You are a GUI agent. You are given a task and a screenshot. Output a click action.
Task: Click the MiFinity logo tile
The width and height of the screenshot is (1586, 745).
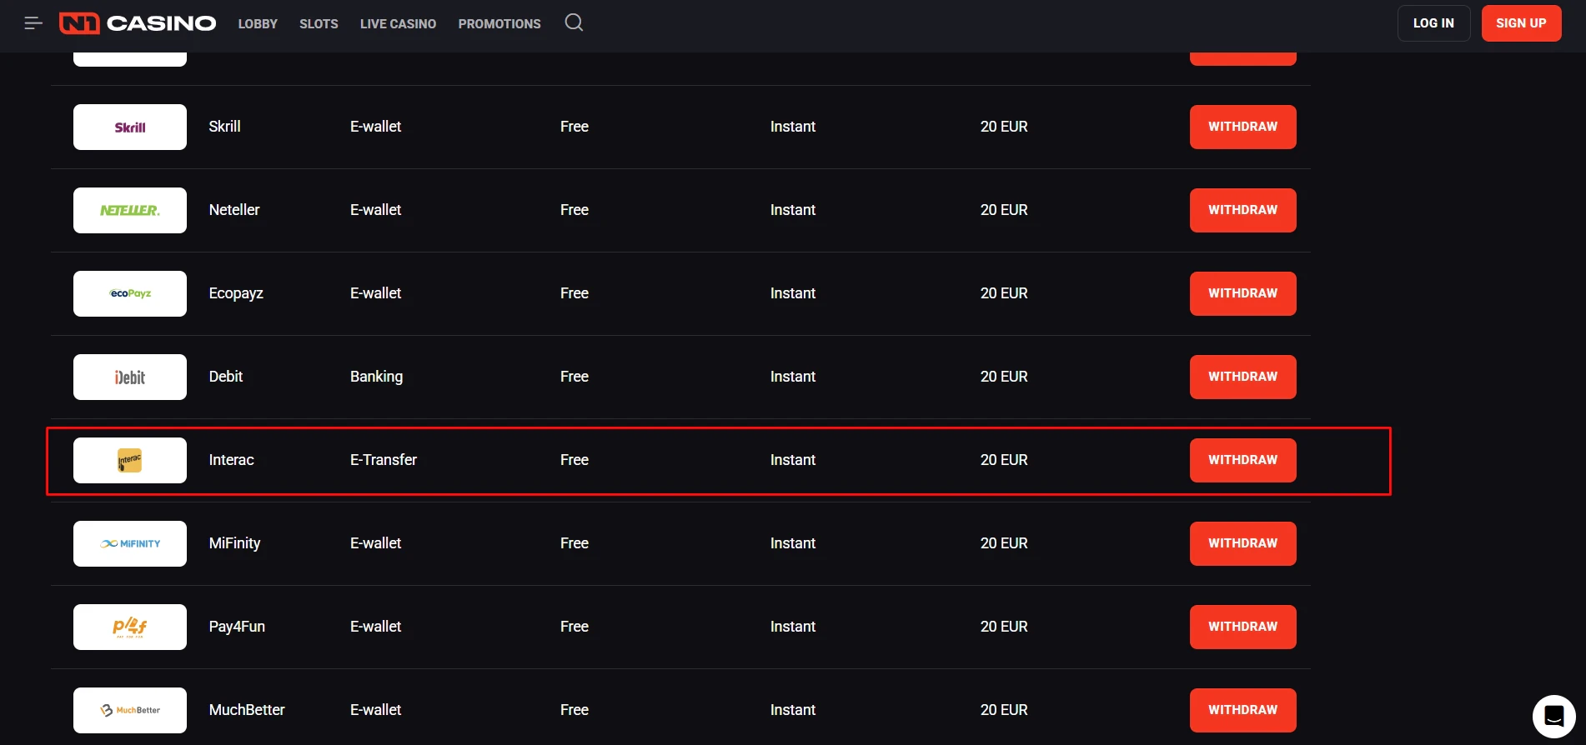point(130,543)
